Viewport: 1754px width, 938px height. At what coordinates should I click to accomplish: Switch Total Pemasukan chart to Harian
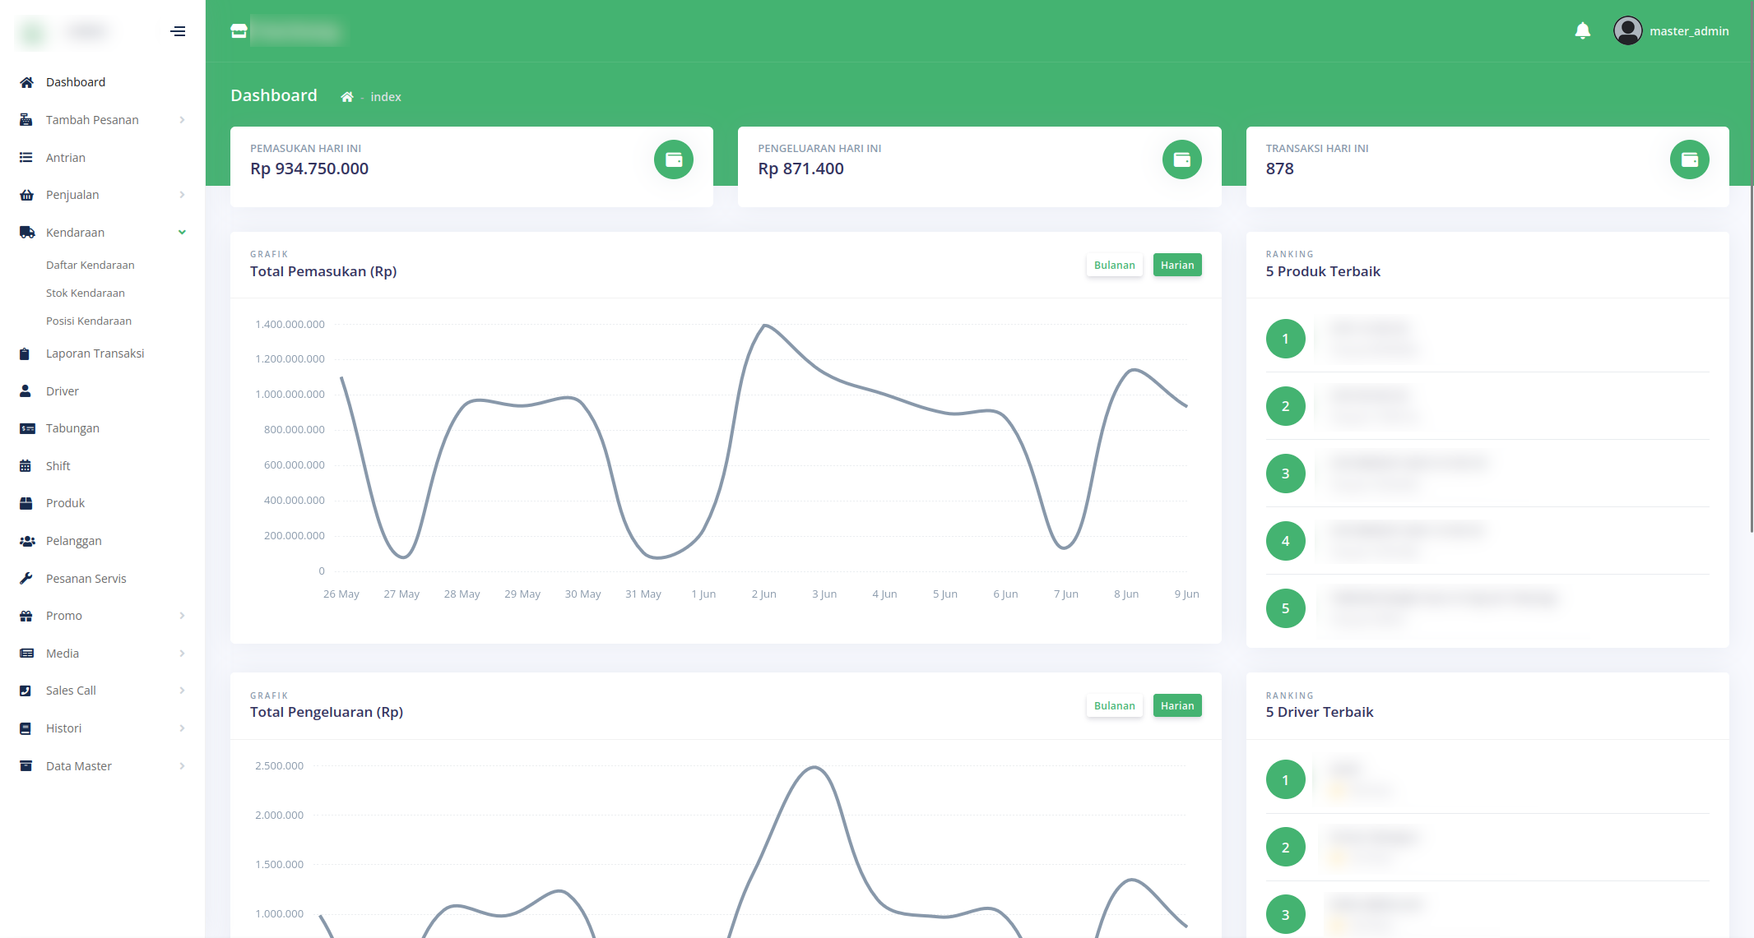[x=1177, y=265]
